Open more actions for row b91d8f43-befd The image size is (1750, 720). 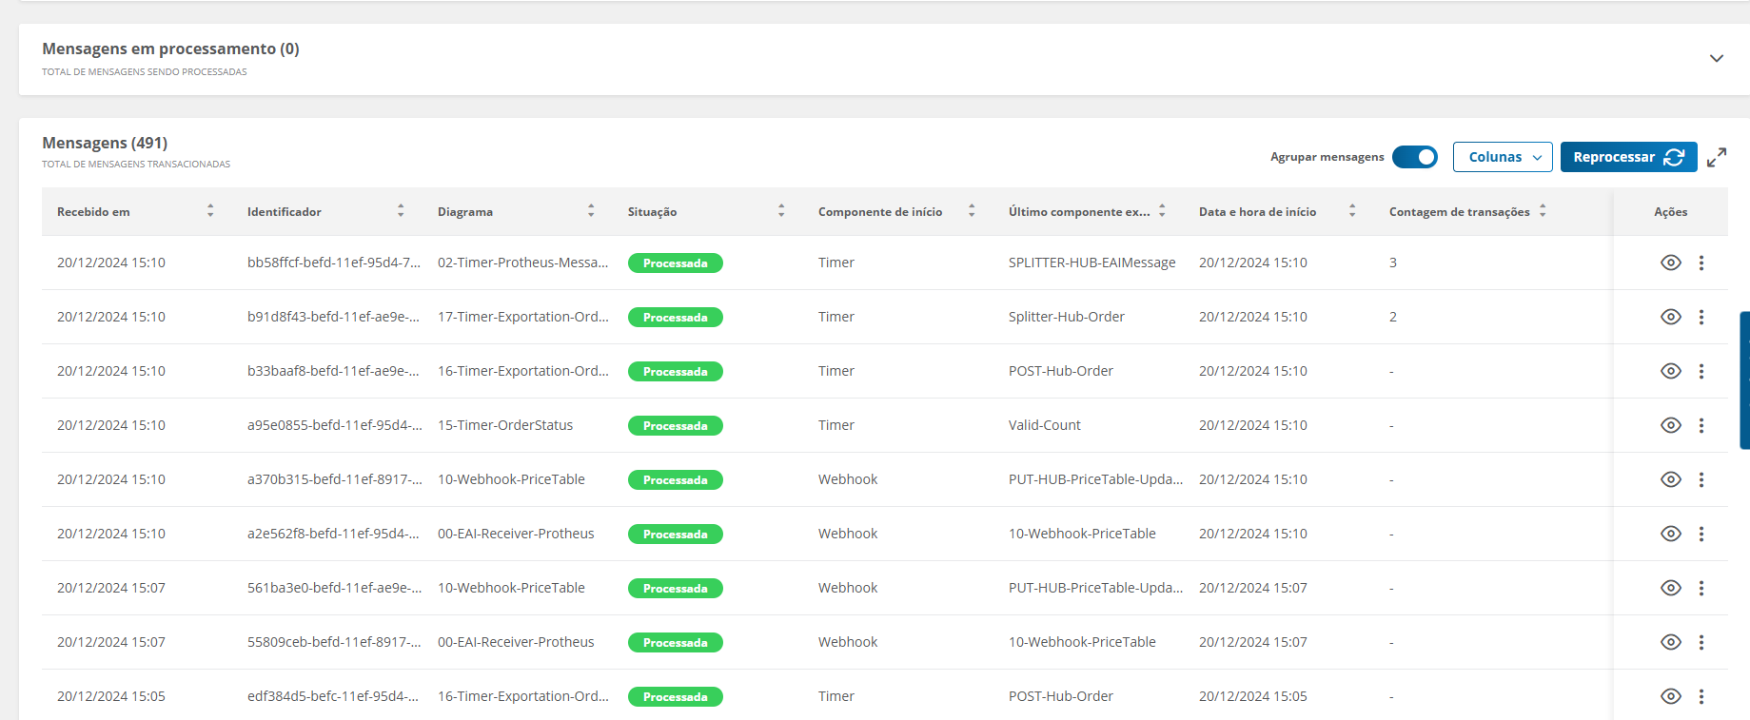1701,317
